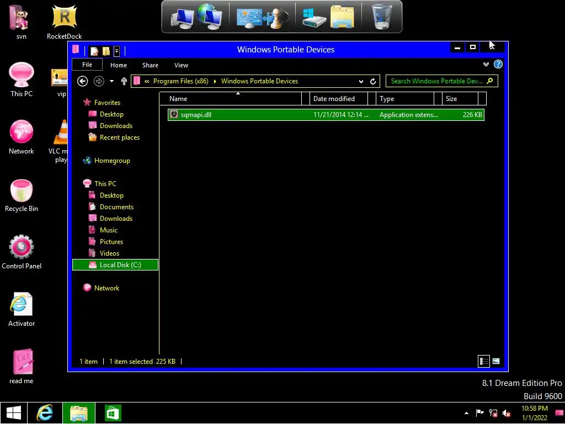Open address bar history dropdown

tap(361, 82)
